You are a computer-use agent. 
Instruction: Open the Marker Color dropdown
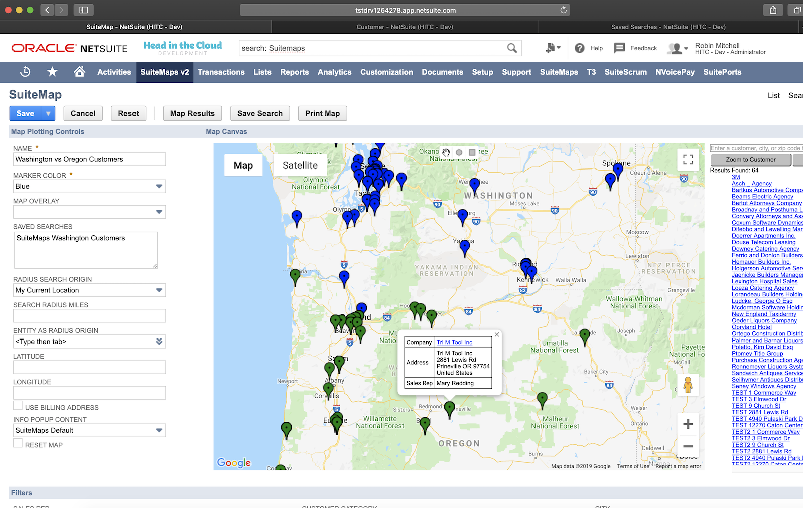click(159, 187)
